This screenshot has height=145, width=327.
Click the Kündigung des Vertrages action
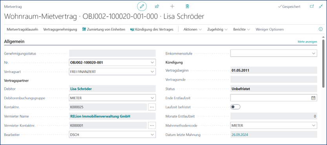152,29
